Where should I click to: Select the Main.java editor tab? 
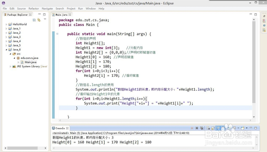[x=61, y=15]
